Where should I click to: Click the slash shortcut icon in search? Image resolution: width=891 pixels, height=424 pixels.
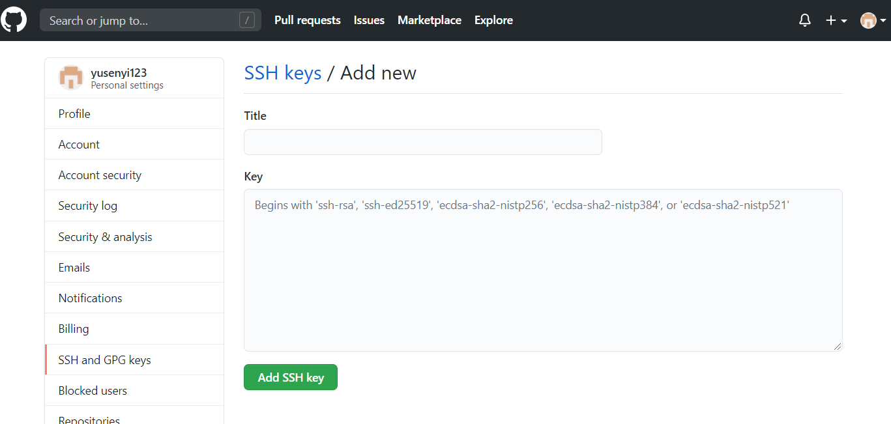click(x=246, y=20)
